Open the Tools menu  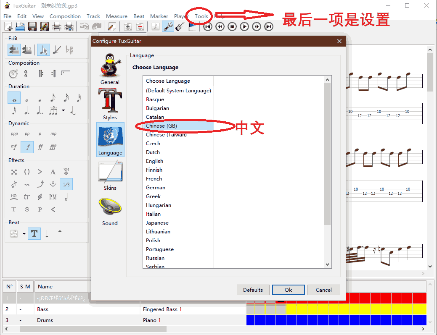[x=201, y=16]
